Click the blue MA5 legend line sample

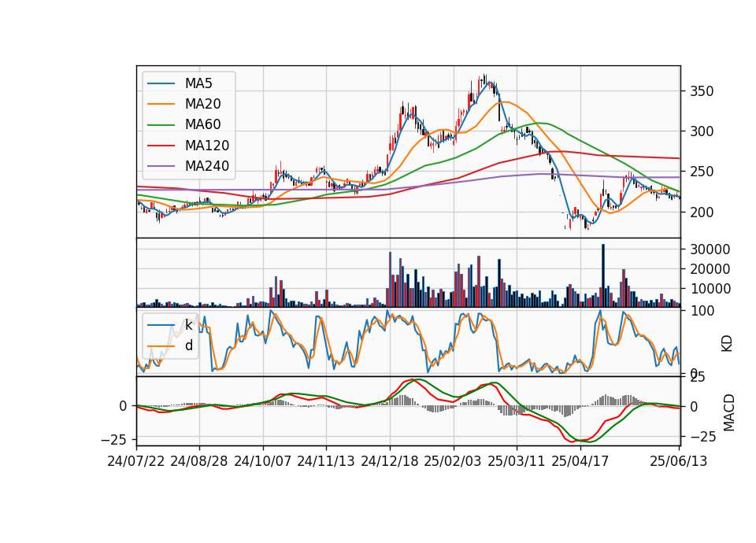click(x=161, y=83)
